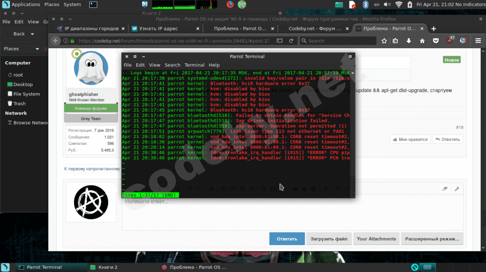486x272 pixels.
Task: Open Terminal's Help menu
Action: [x=214, y=65]
